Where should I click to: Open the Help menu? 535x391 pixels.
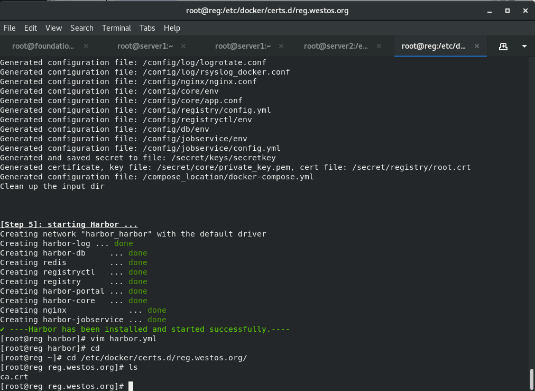click(172, 28)
